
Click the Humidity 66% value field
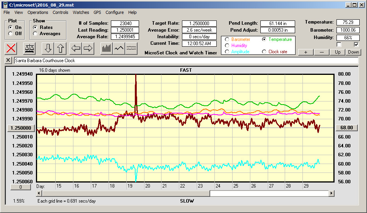pos(348,38)
